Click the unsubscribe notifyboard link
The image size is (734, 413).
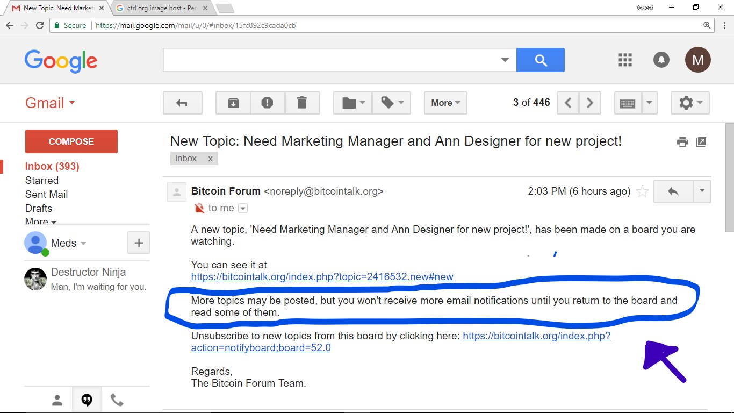click(x=401, y=342)
